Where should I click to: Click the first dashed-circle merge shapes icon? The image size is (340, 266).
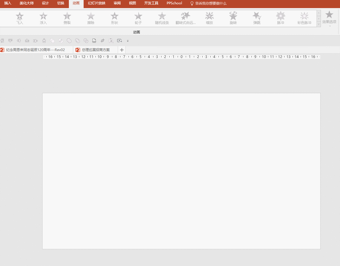52,41
